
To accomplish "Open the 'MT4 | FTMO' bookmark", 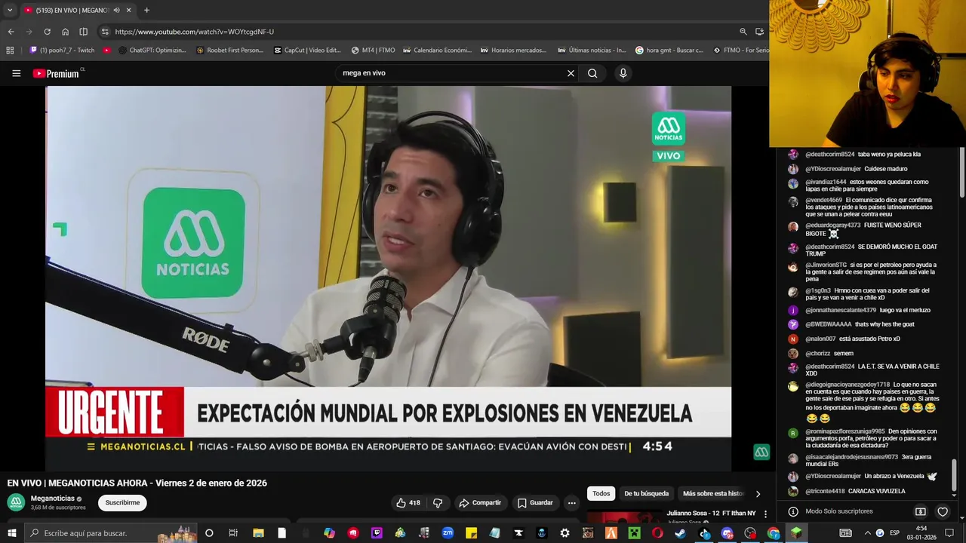I will click(373, 51).
